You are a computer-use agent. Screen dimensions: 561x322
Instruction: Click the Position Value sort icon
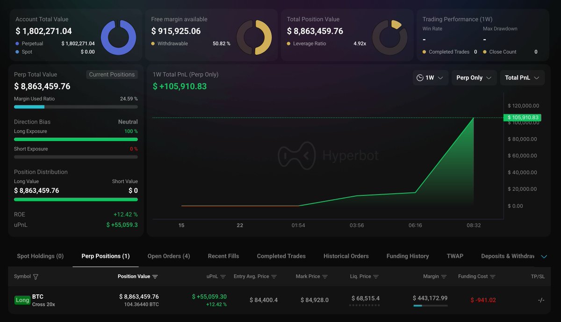pos(156,276)
